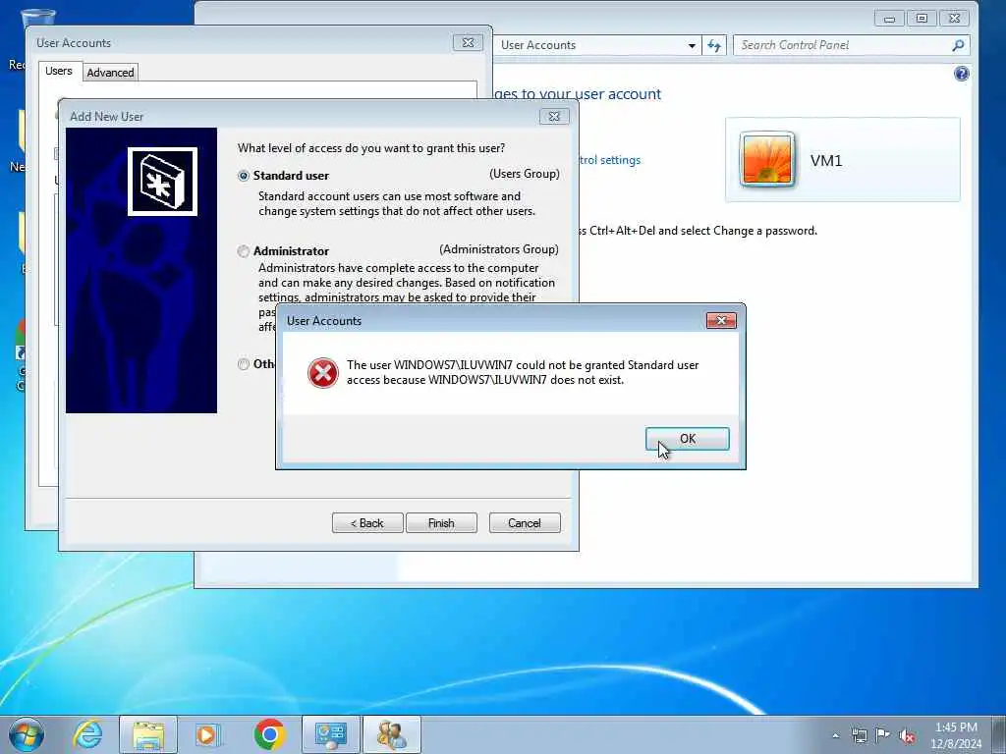Maximize the Control Panel window
This screenshot has height=754, width=1006.
click(x=922, y=19)
